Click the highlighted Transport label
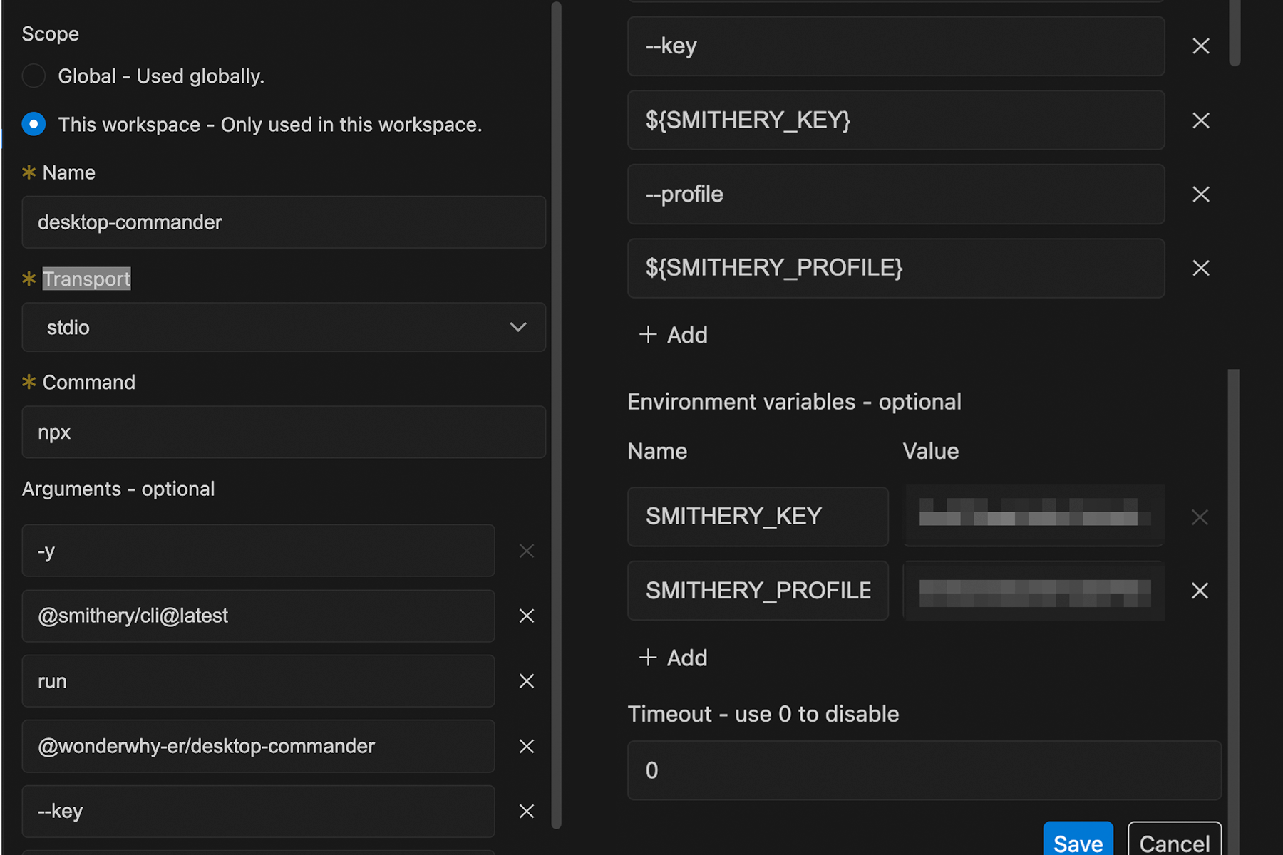 (x=86, y=279)
